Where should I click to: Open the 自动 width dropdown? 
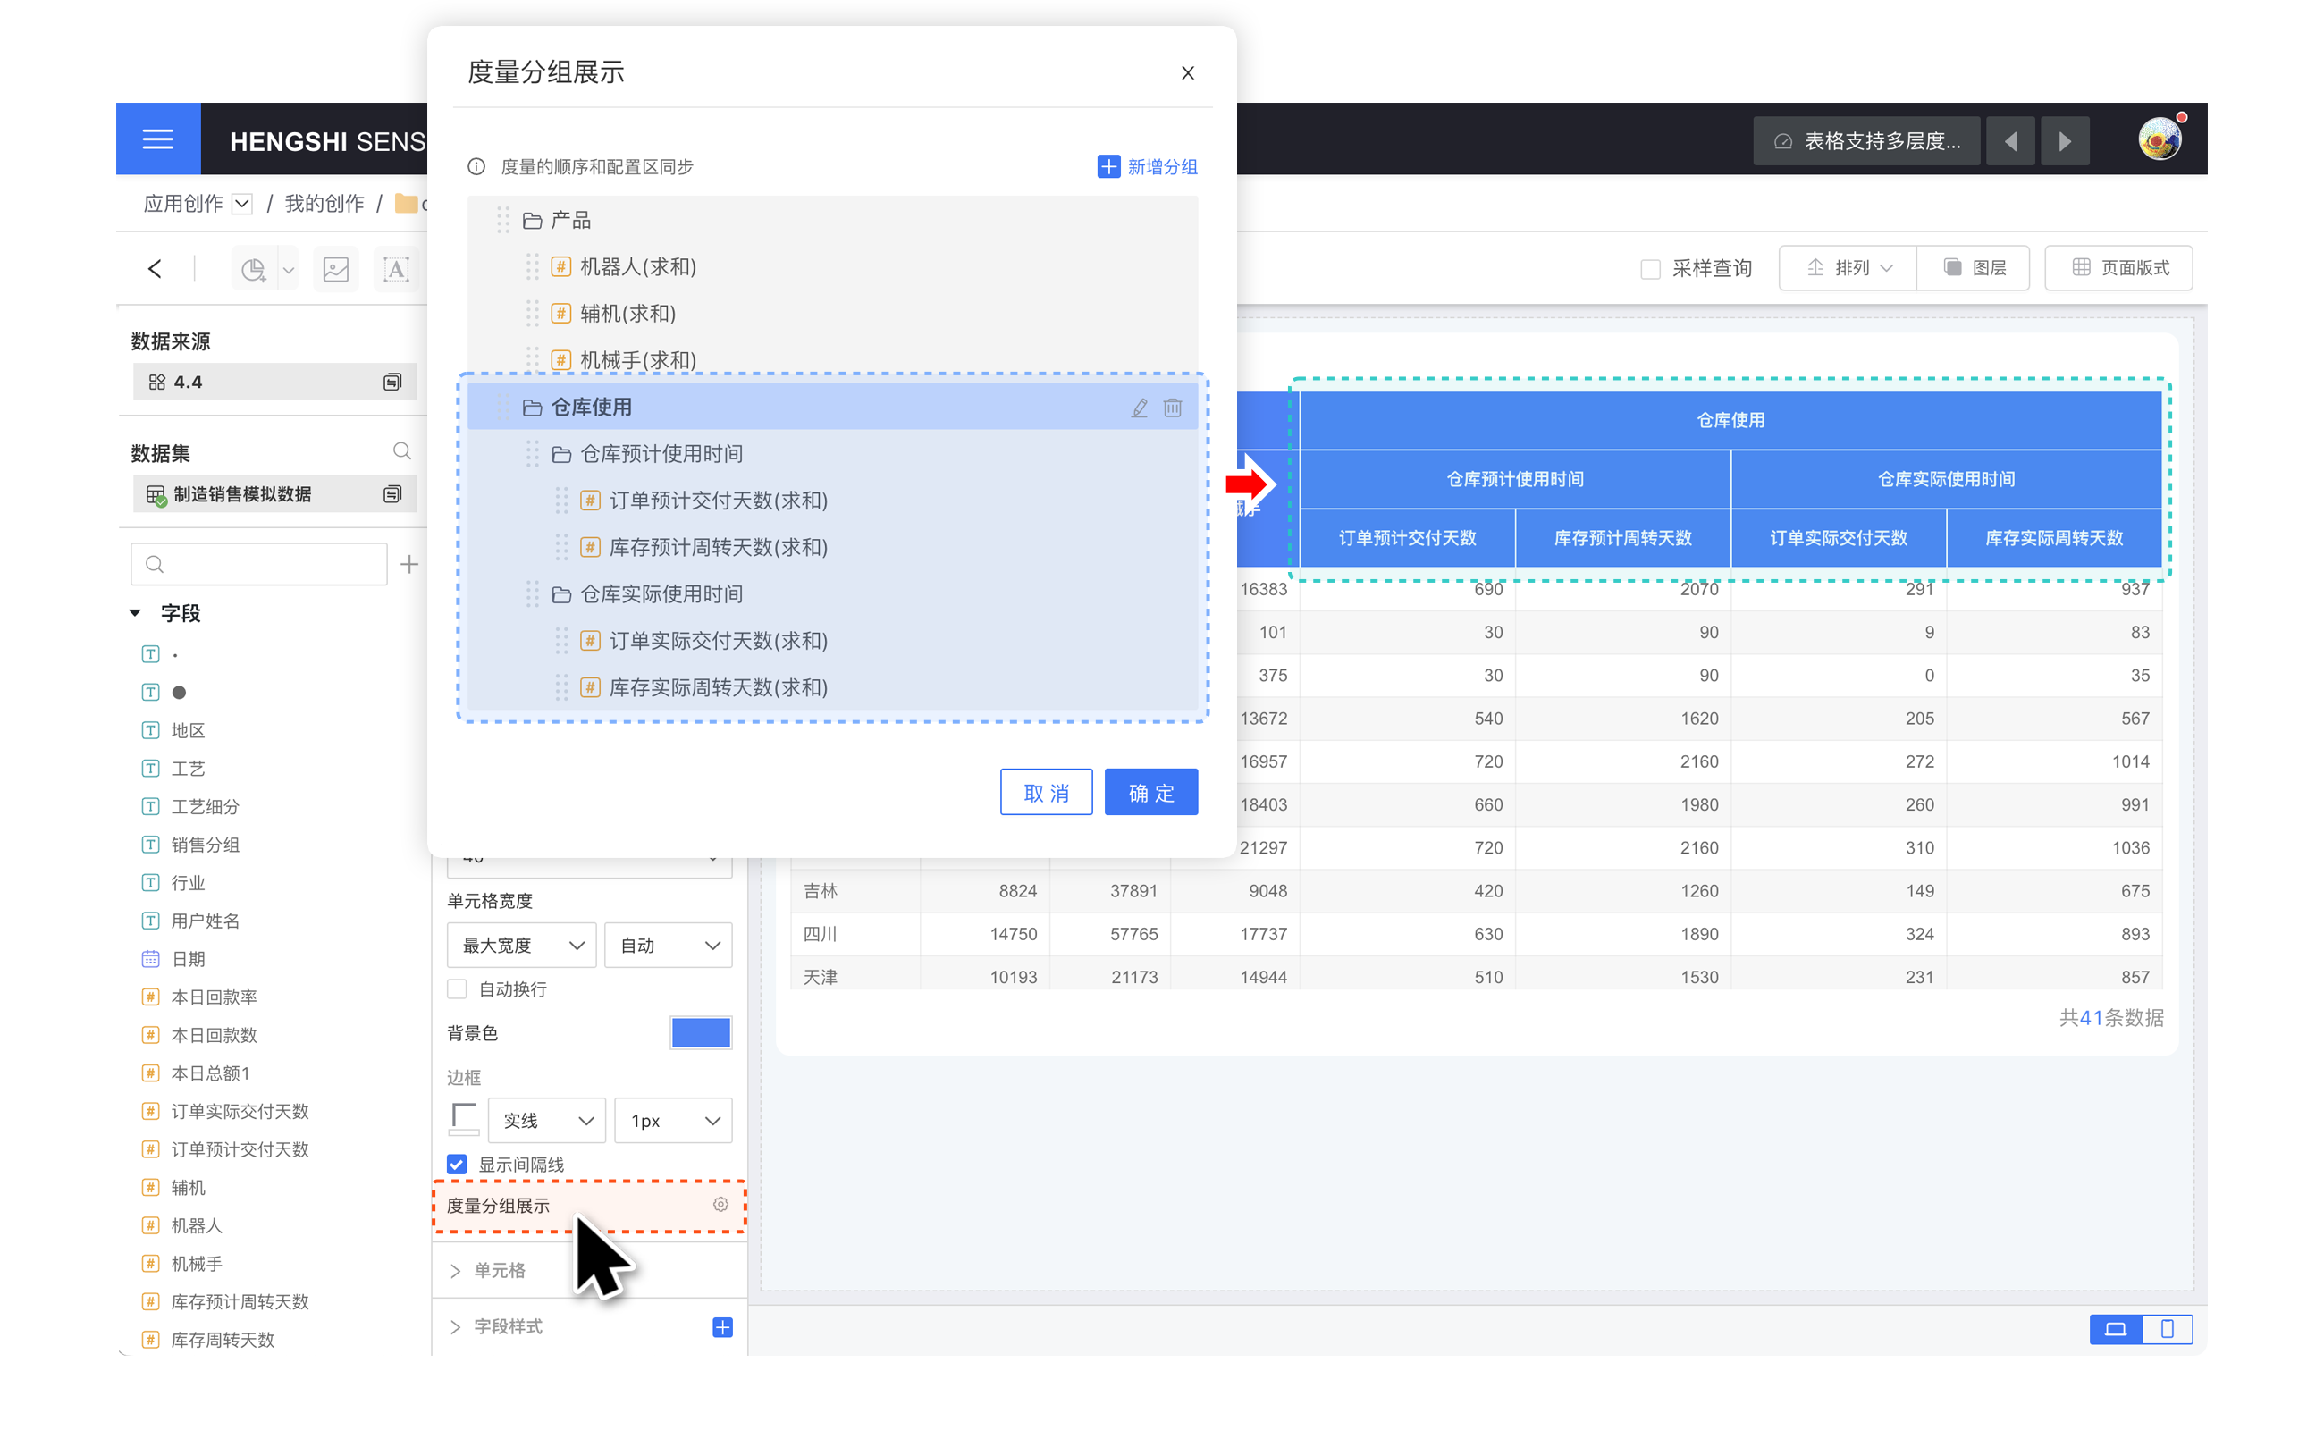pyautogui.click(x=669, y=945)
